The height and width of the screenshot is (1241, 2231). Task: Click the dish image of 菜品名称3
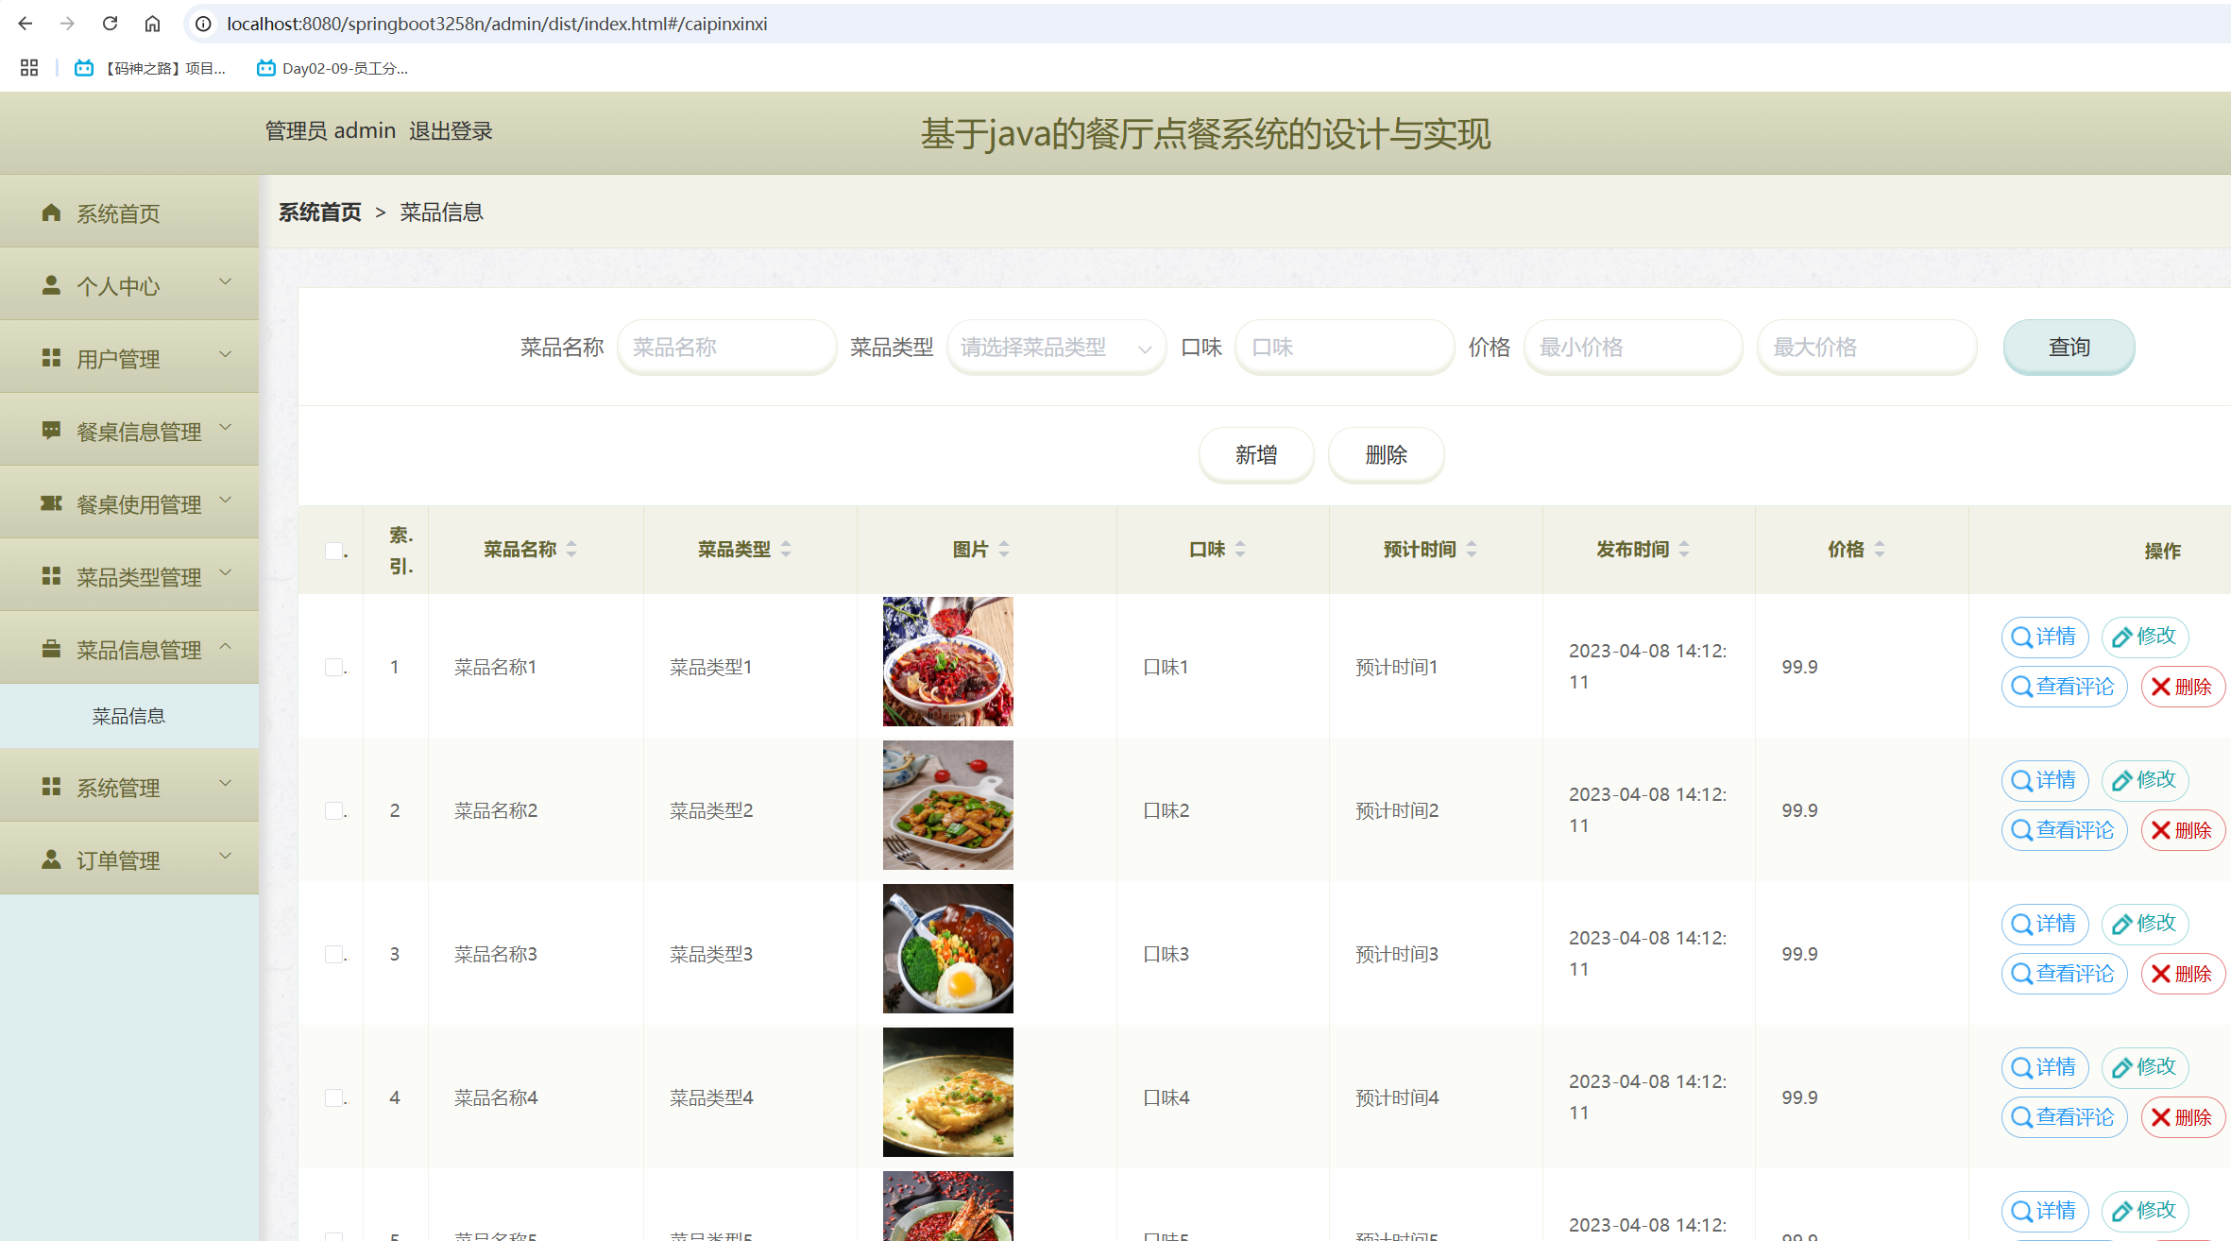click(x=947, y=948)
